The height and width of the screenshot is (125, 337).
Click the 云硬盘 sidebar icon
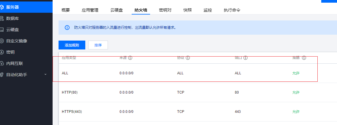tap(2, 30)
